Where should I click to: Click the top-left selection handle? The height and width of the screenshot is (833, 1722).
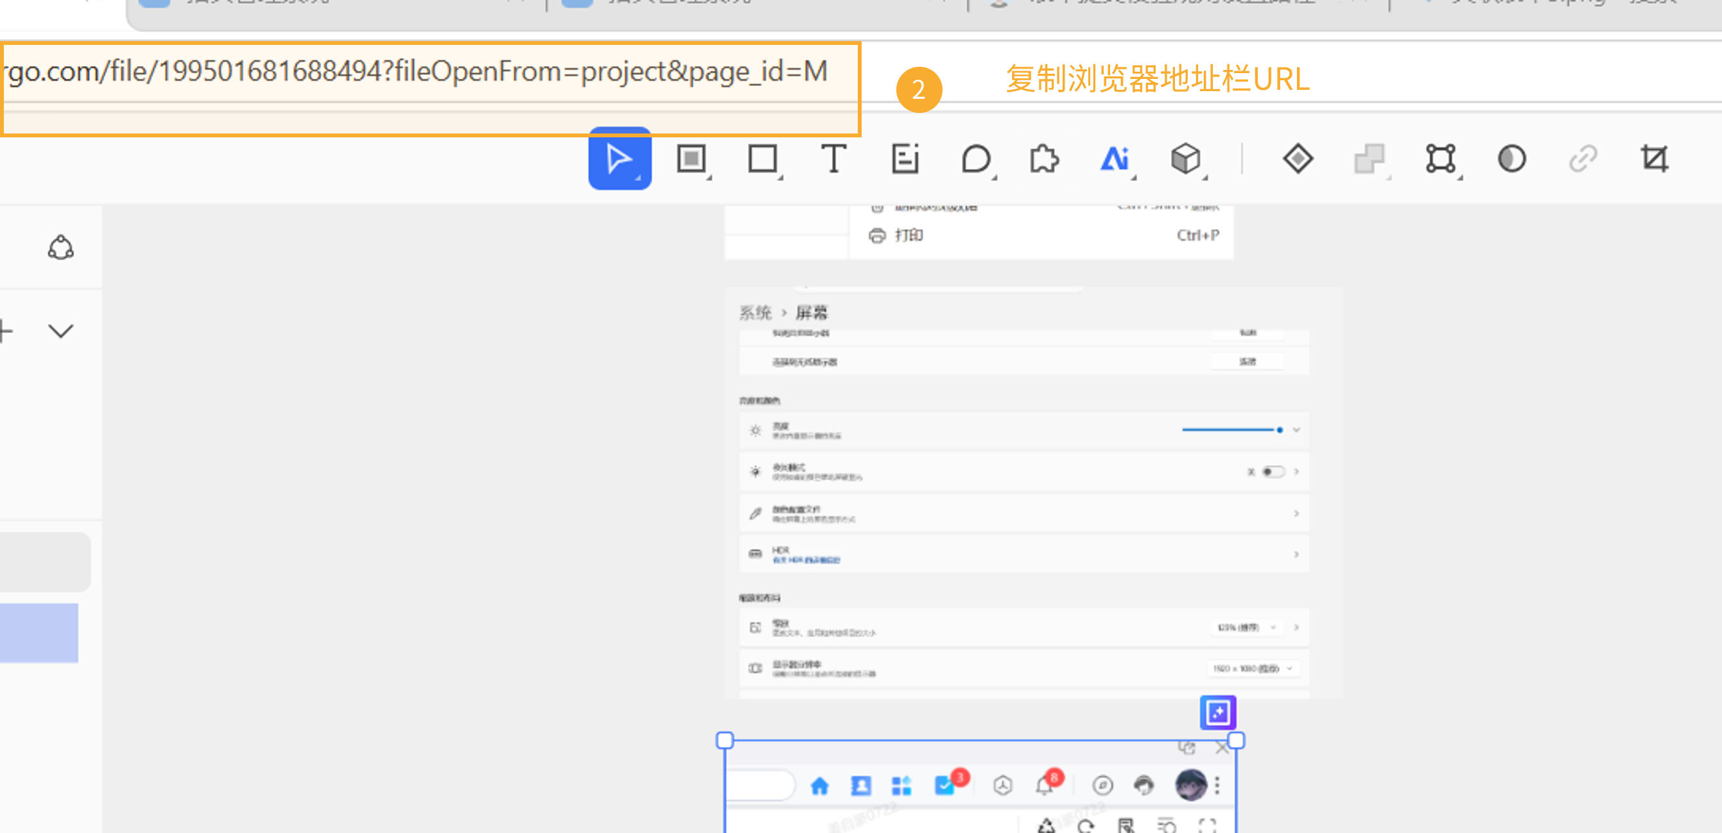tap(724, 740)
